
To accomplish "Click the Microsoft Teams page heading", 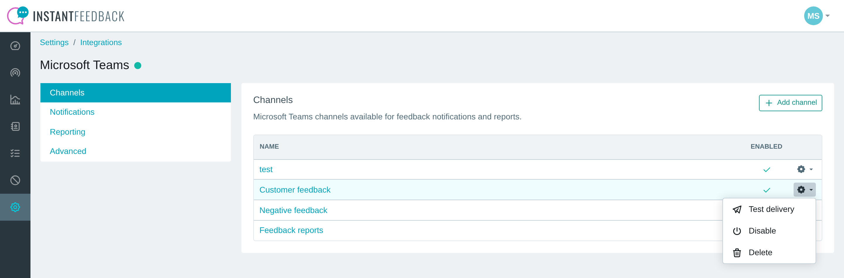I will click(x=84, y=65).
